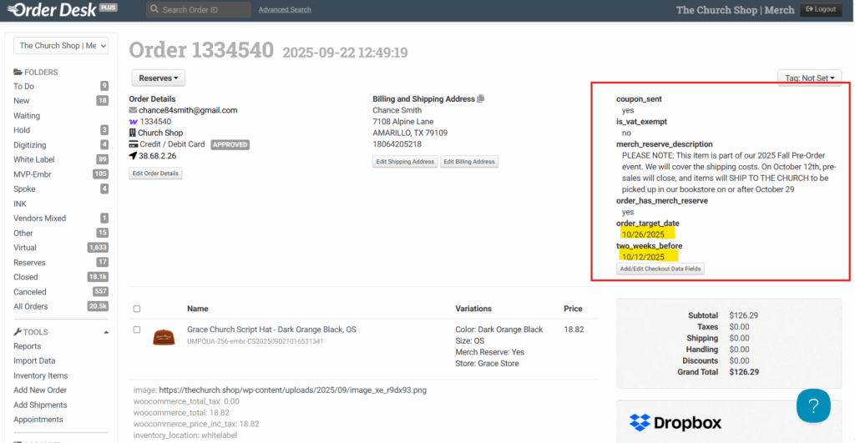Tick the select-all checkbox in items header
The height and width of the screenshot is (443, 855).
[137, 309]
